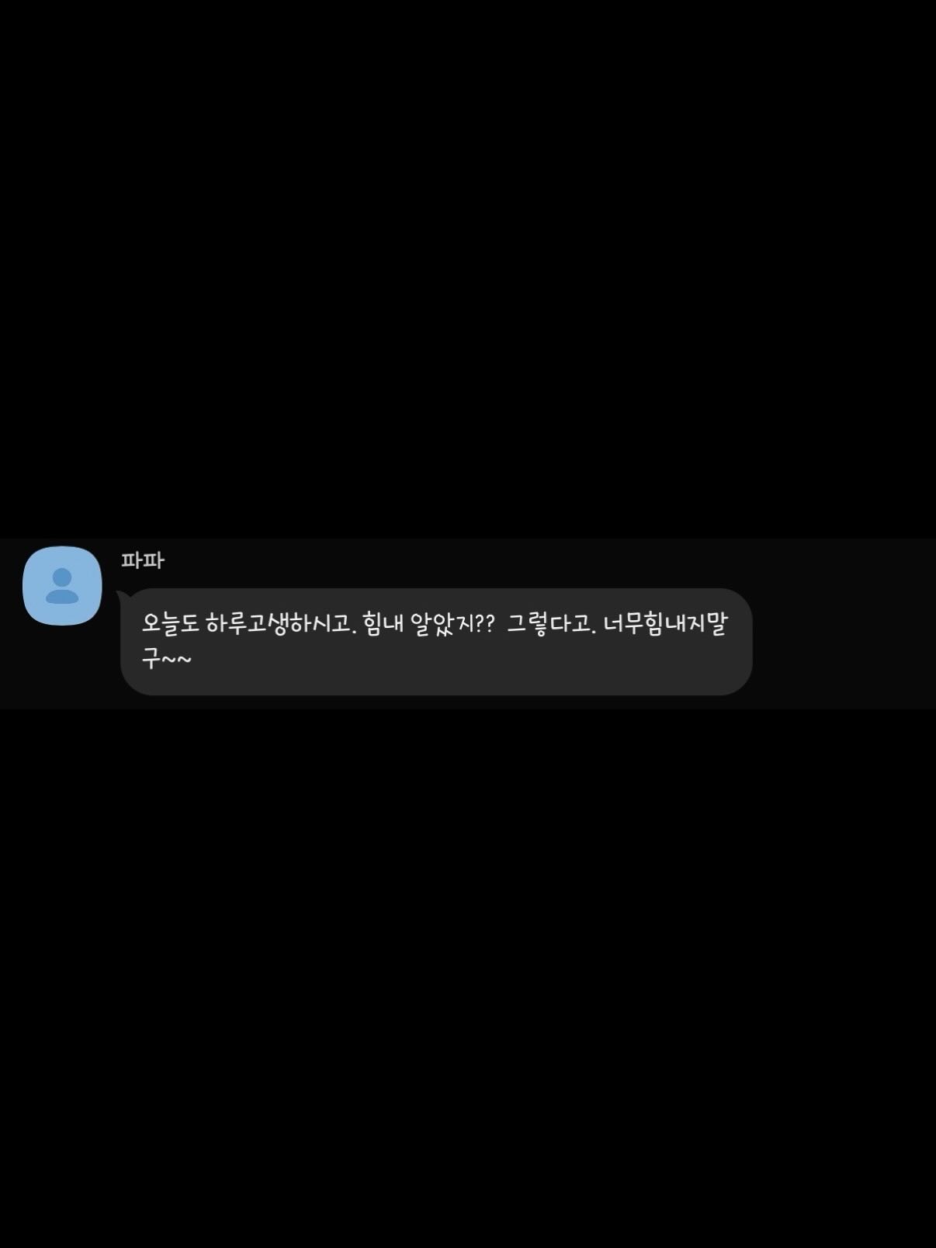Click the light blue rounded avatar background edge
This screenshot has height=1248, width=936.
click(29, 585)
